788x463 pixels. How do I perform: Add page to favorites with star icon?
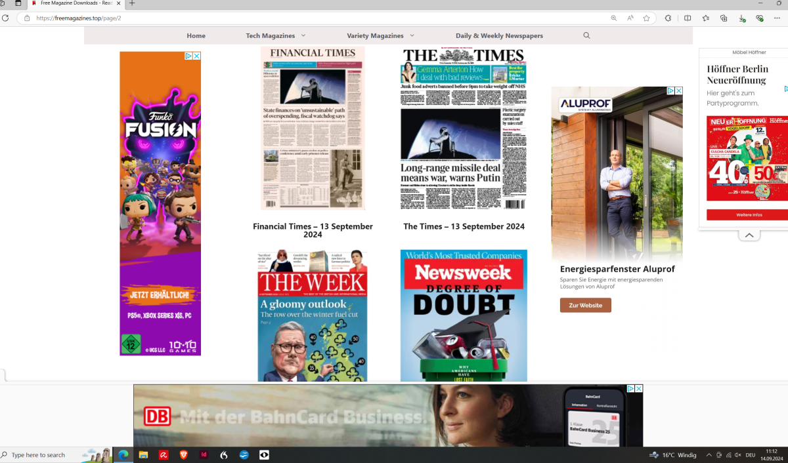coord(646,18)
